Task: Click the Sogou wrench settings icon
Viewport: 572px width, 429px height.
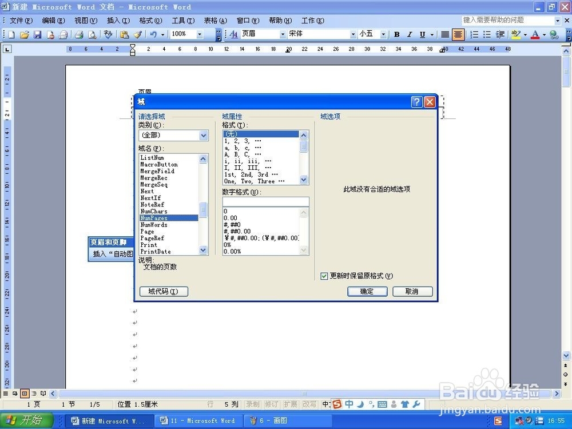Action: [416, 404]
